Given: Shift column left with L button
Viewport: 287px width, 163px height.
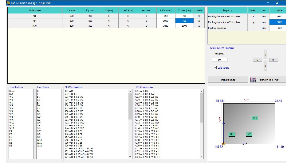Looking at the screenshot, I should [257, 60].
